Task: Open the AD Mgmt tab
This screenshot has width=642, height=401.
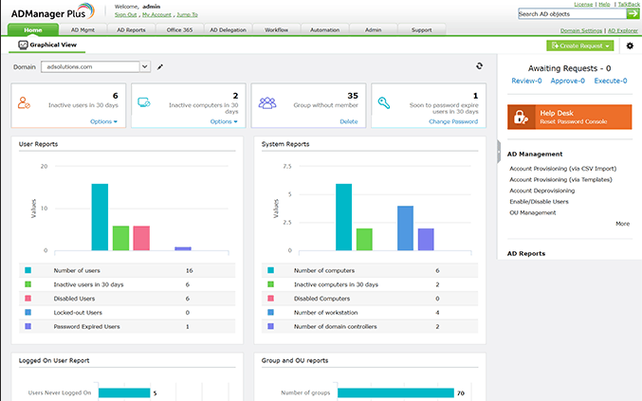Action: tap(83, 30)
